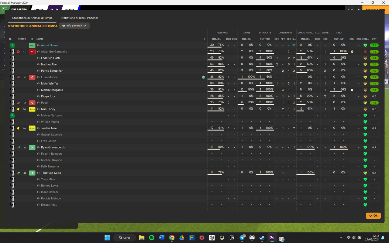Image resolution: width=389 pixels, height=243 pixels.
Task: Click the 8.1 rating badge for André Onana
Action: coord(374,45)
